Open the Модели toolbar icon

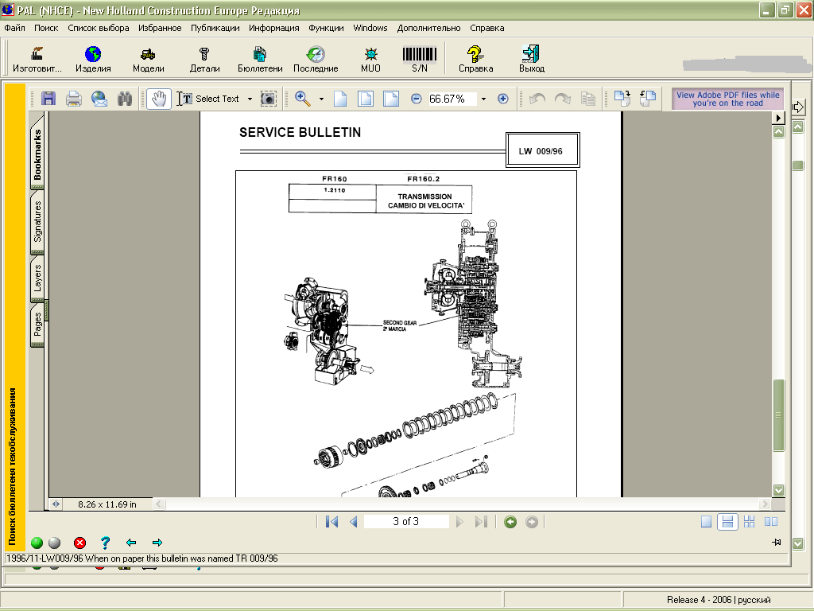[148, 59]
